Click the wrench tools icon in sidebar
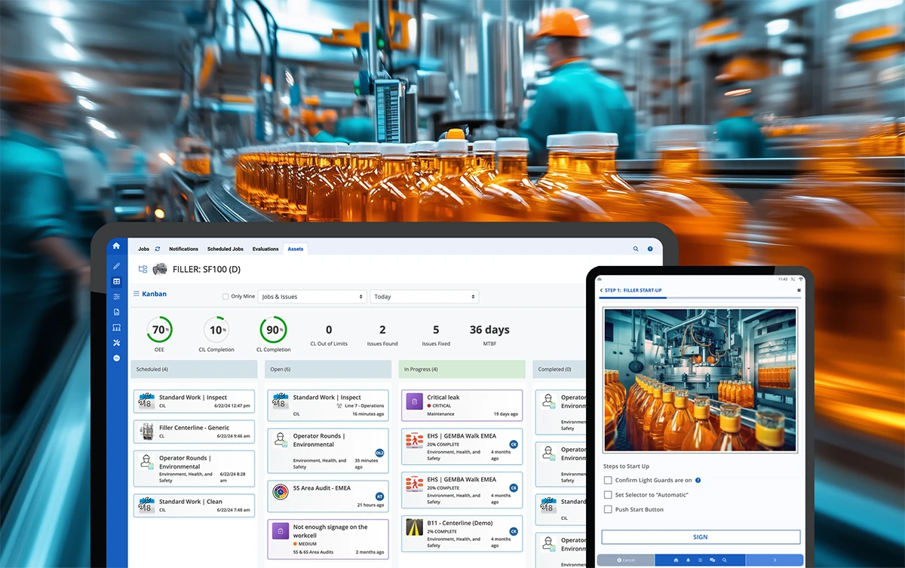Screen dimensions: 905x568 [x=116, y=343]
